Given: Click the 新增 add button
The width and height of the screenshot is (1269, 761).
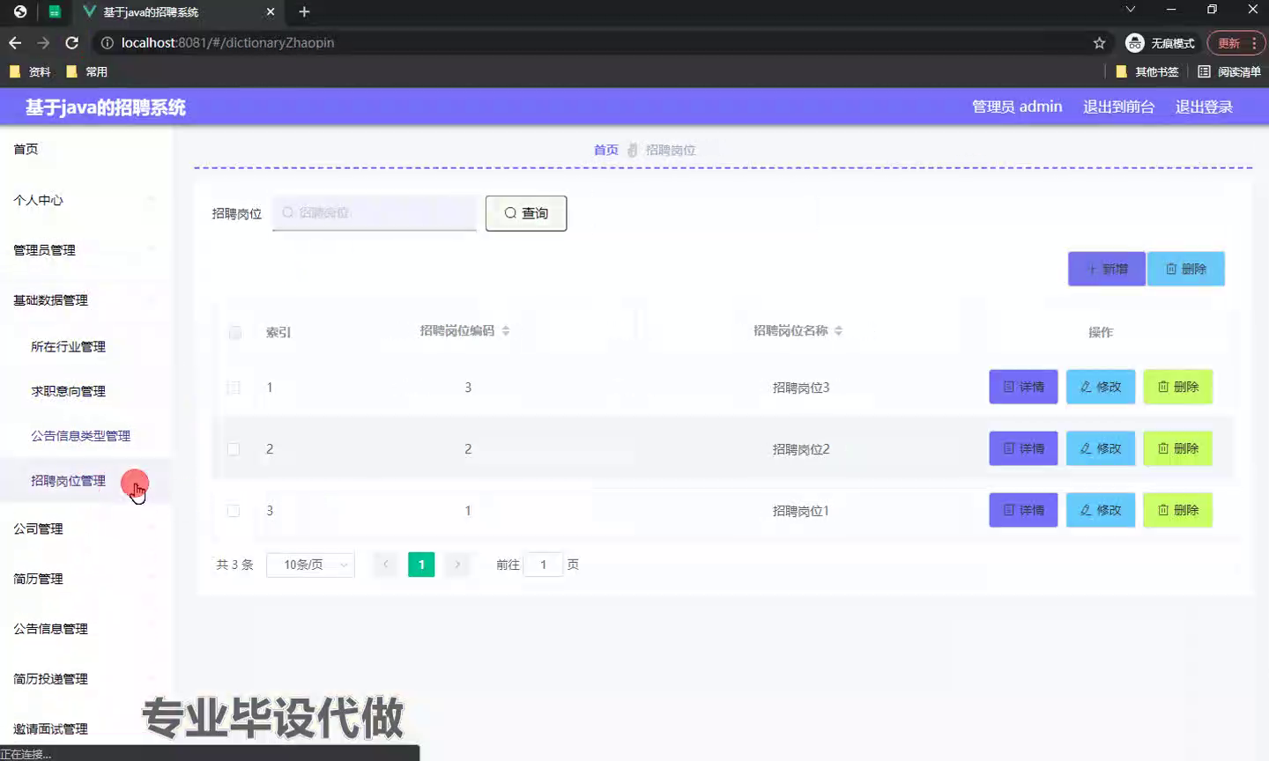Looking at the screenshot, I should [1107, 269].
